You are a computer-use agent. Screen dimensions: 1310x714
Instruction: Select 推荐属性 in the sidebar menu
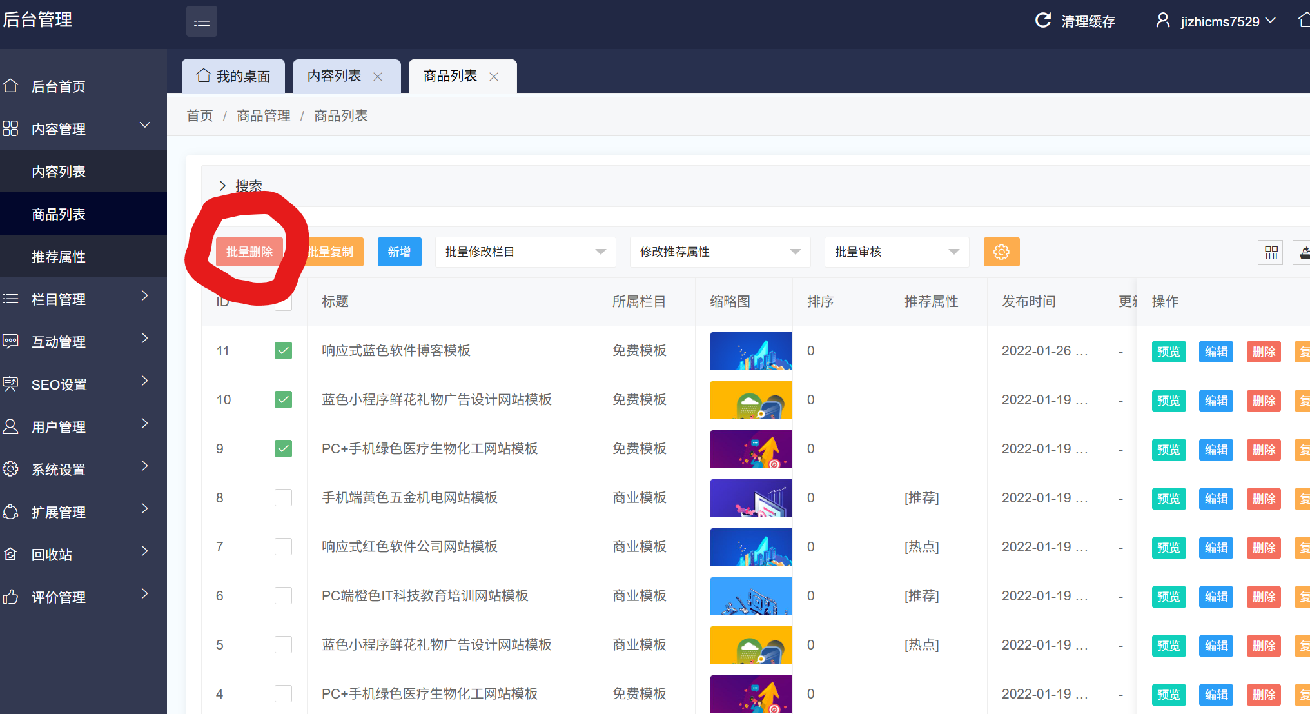click(59, 257)
